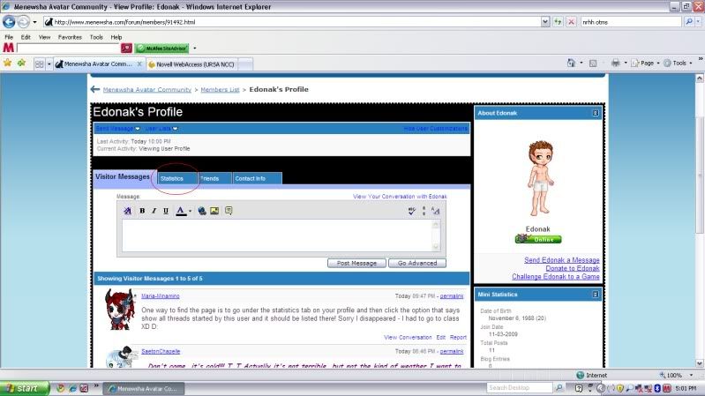Click View Your Conversation with Edonak link

pyautogui.click(x=400, y=197)
